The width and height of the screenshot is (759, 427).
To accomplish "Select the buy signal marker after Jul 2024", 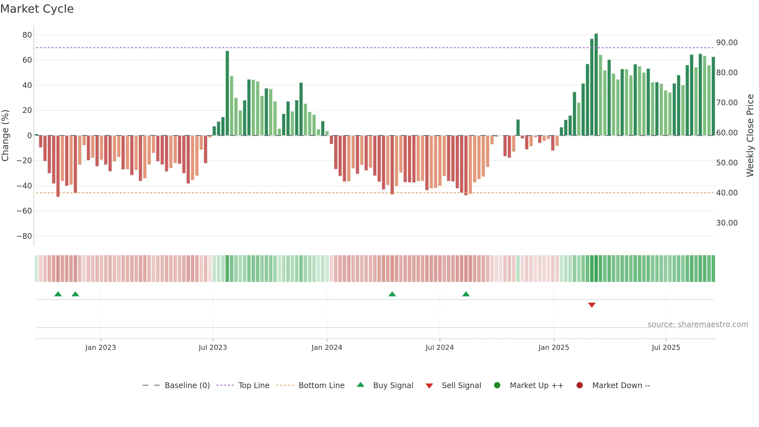I will click(x=466, y=294).
